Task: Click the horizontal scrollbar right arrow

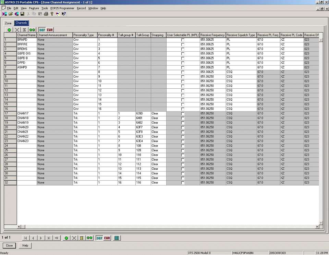Action: (x=317, y=227)
